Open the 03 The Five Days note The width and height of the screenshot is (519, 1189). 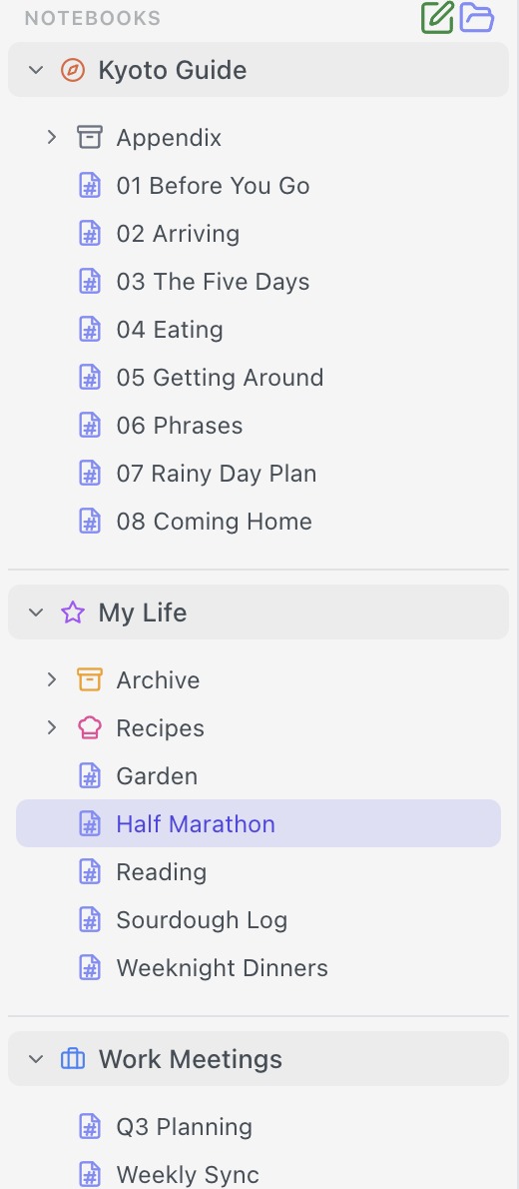259,282
